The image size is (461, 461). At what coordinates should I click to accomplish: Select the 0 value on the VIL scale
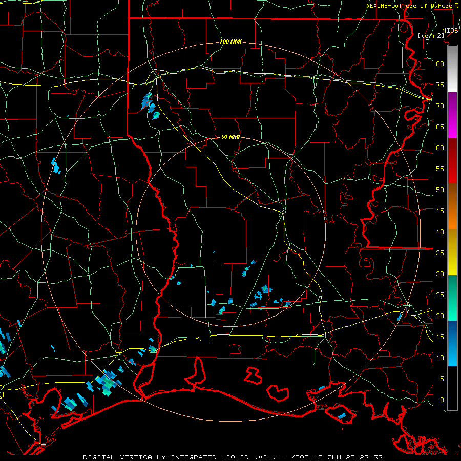click(x=442, y=400)
